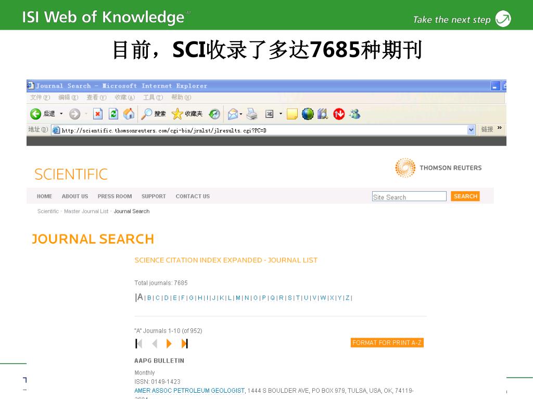Click FORMAT FOR PRINT A-Z button
This screenshot has height=399, width=533.
(387, 343)
